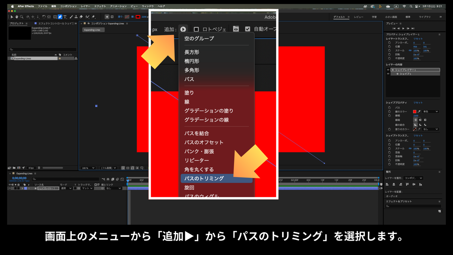Toggle eye for シェイプレイヤー 1 in レイヤーの内容

pos(388,70)
